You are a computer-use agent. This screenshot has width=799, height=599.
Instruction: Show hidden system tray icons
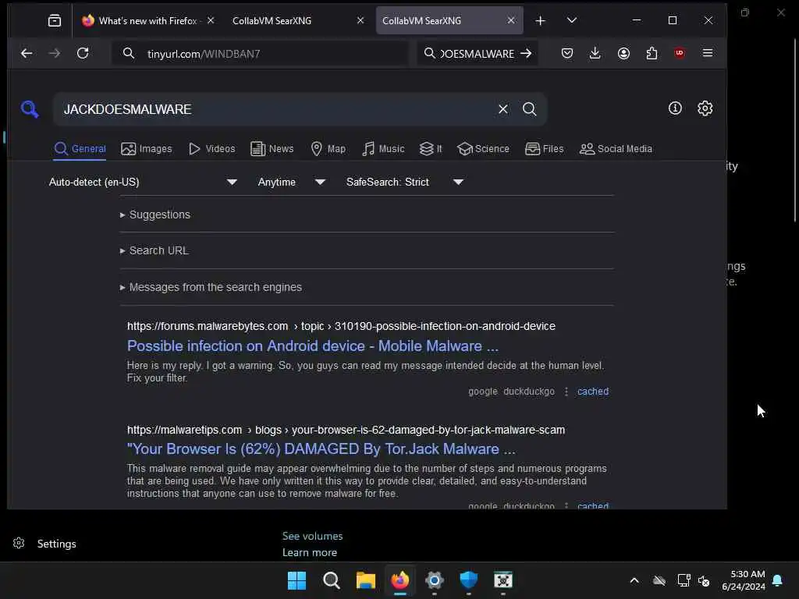[x=634, y=580]
